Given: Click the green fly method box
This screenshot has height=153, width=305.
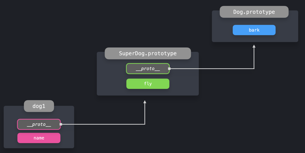Looking at the screenshot, I should [148, 84].
